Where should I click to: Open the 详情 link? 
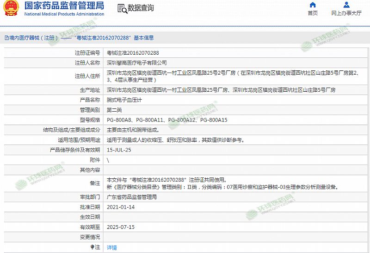click(x=112, y=247)
